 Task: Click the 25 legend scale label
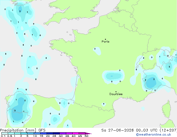[x=54, y=136]
